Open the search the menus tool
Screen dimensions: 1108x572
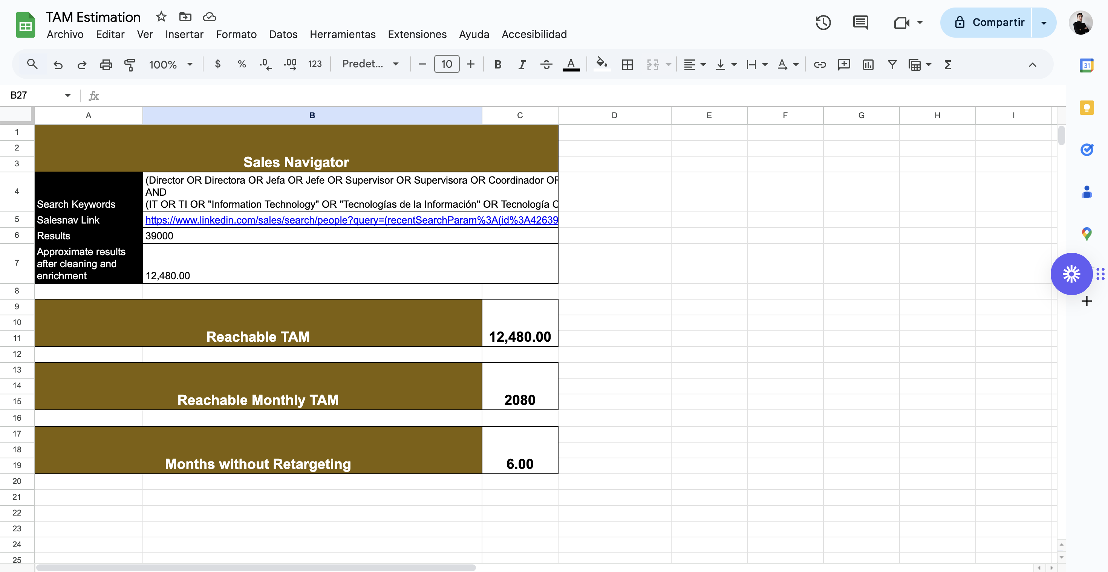pos(32,64)
